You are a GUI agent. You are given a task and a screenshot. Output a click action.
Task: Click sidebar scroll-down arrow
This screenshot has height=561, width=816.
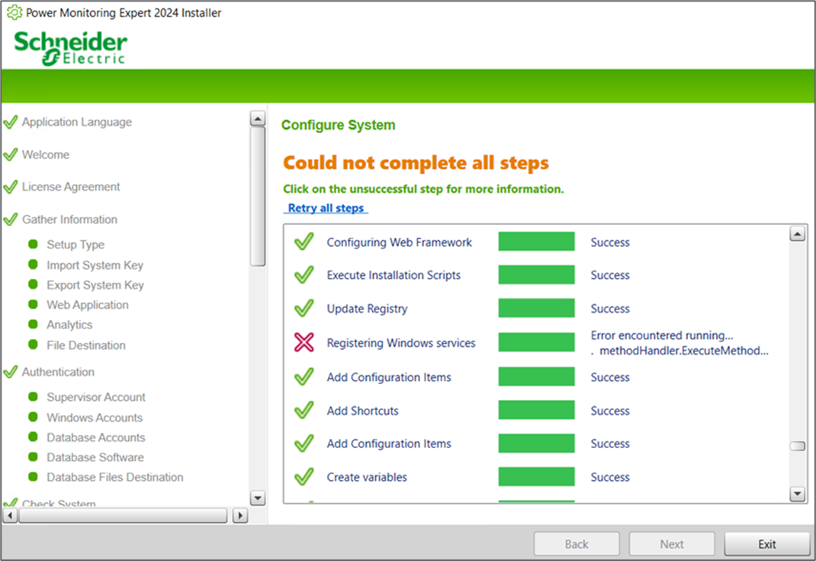point(258,498)
